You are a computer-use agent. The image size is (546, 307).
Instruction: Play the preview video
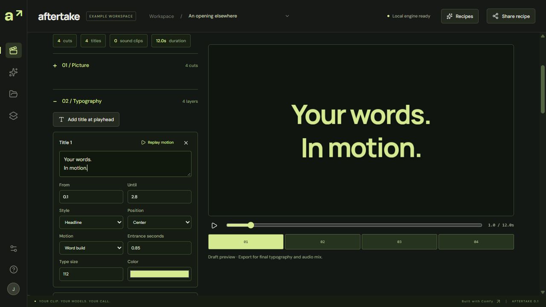214,226
